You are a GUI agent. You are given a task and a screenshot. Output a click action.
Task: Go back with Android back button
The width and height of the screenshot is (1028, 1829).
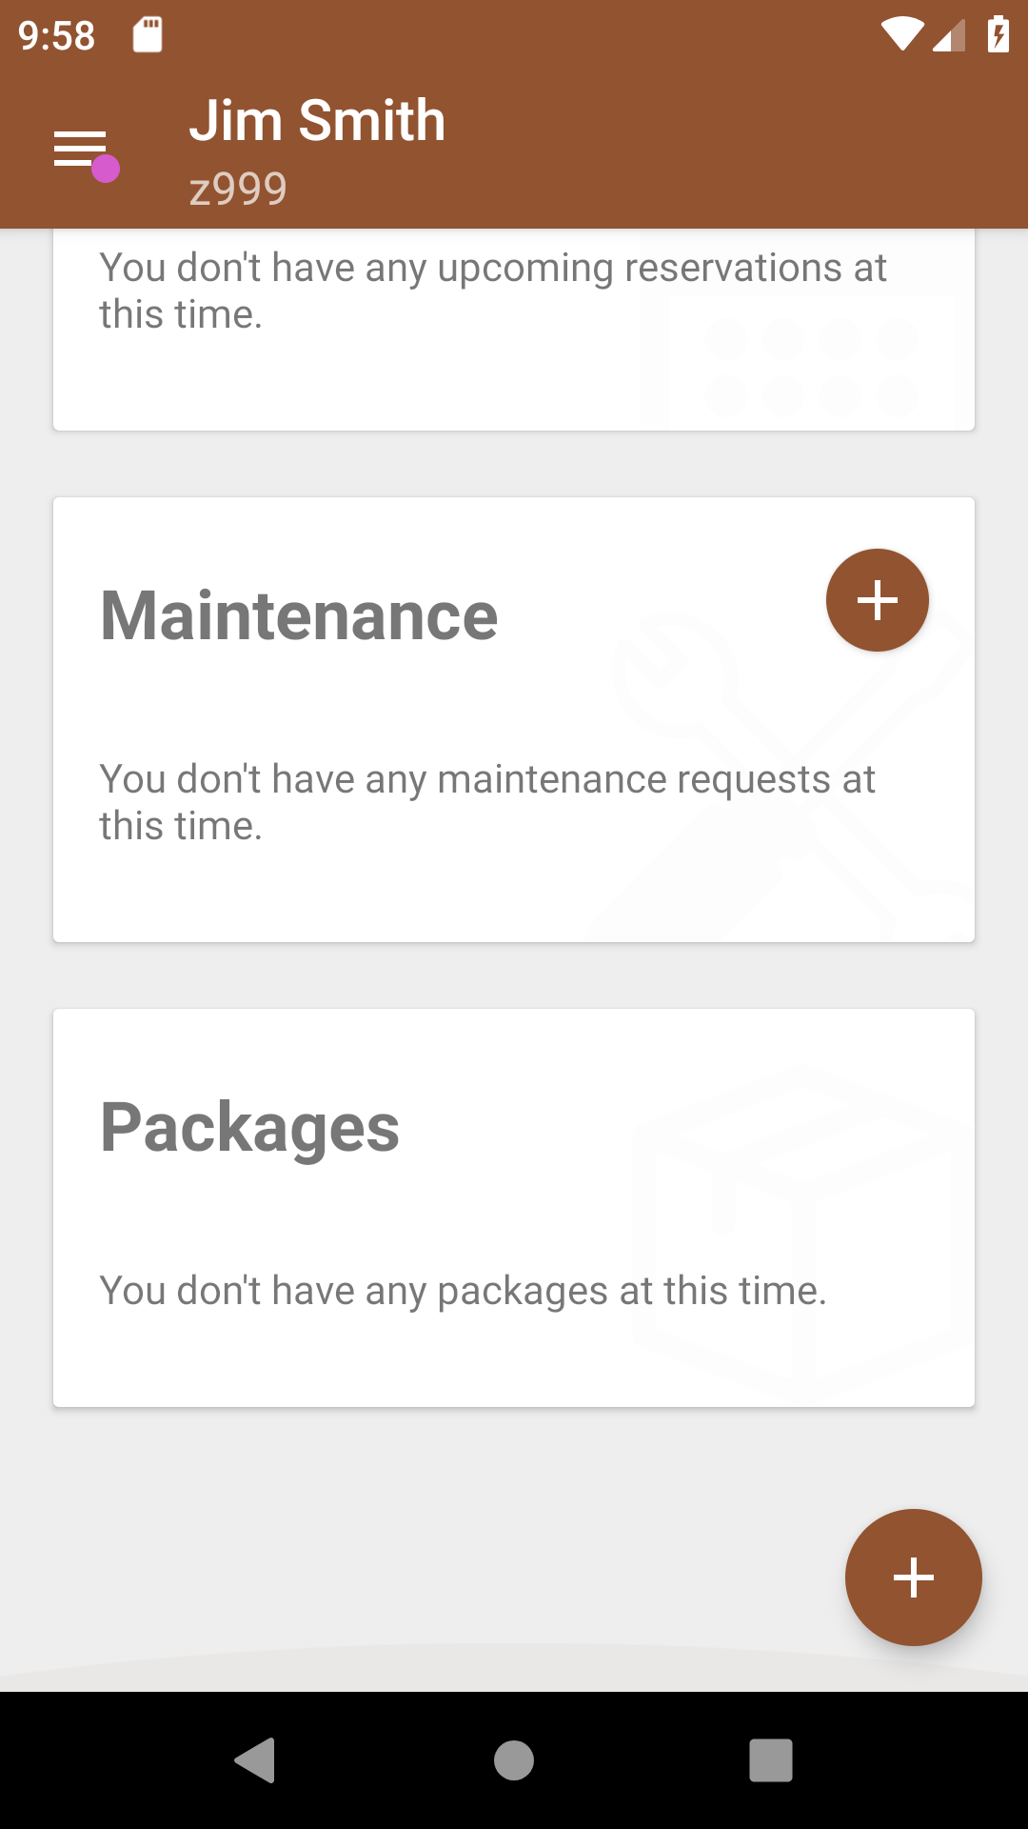(x=255, y=1759)
